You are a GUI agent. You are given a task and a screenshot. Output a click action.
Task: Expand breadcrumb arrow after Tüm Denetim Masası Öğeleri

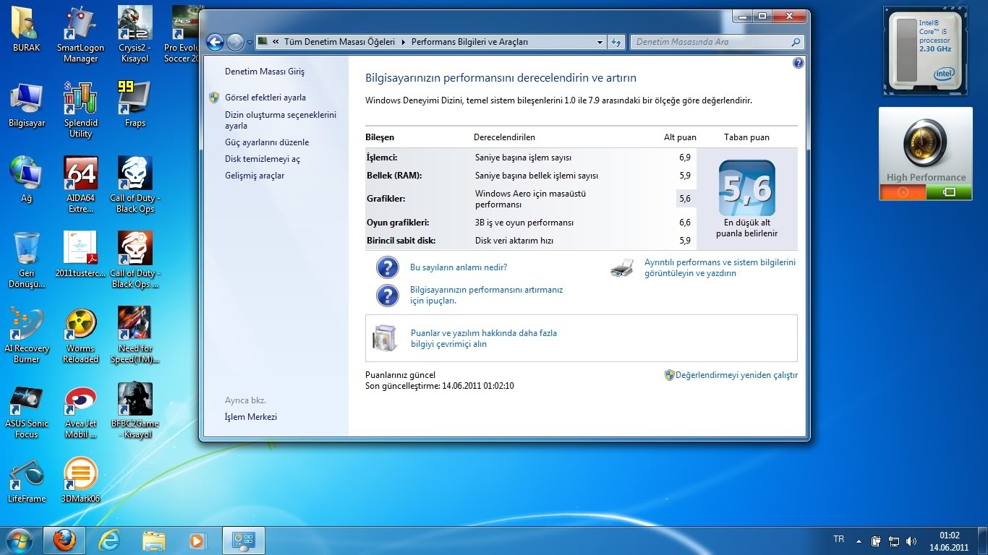[x=404, y=42]
